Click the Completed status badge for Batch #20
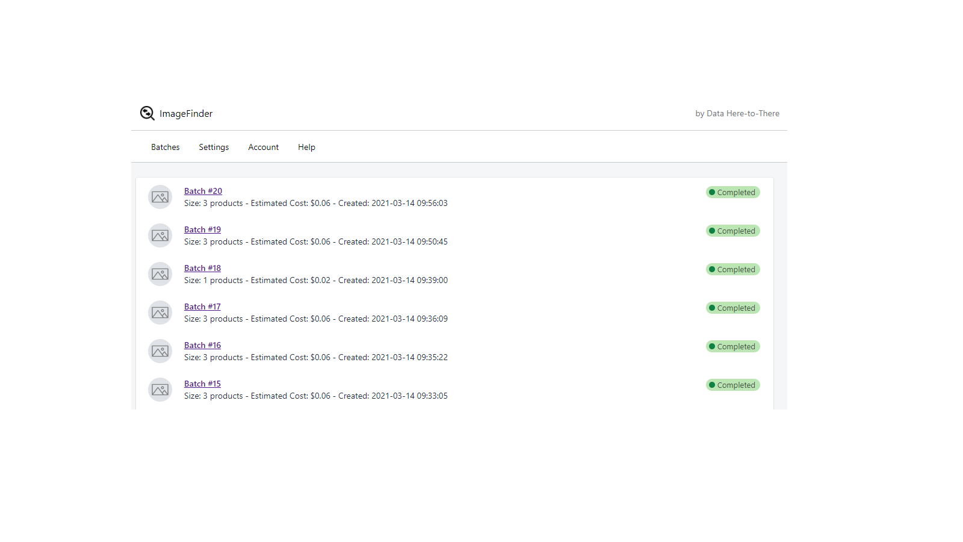The image size is (963, 542). point(732,192)
